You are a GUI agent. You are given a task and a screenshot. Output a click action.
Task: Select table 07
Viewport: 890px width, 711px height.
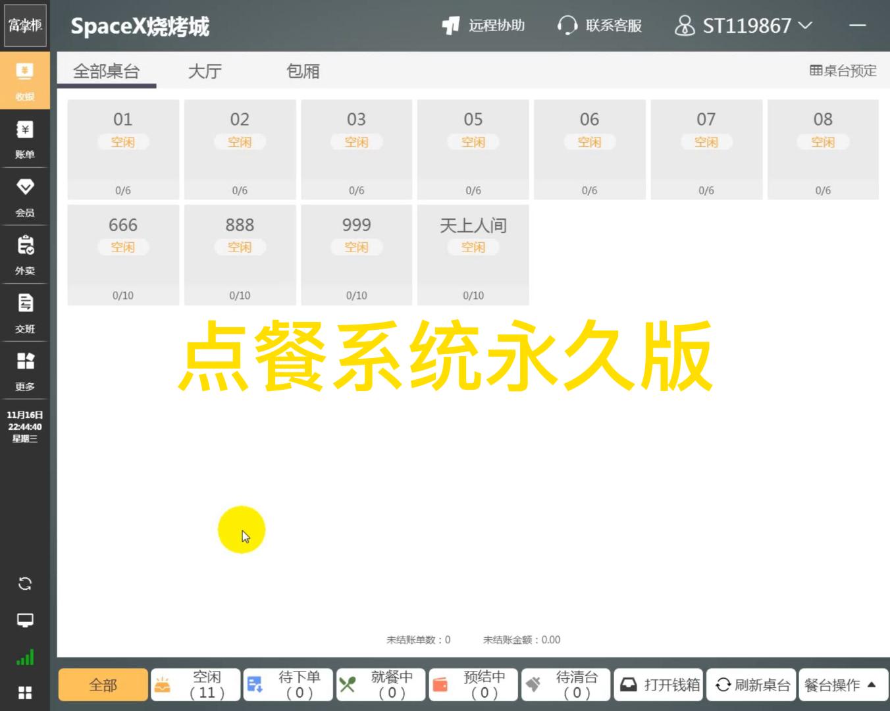(706, 149)
